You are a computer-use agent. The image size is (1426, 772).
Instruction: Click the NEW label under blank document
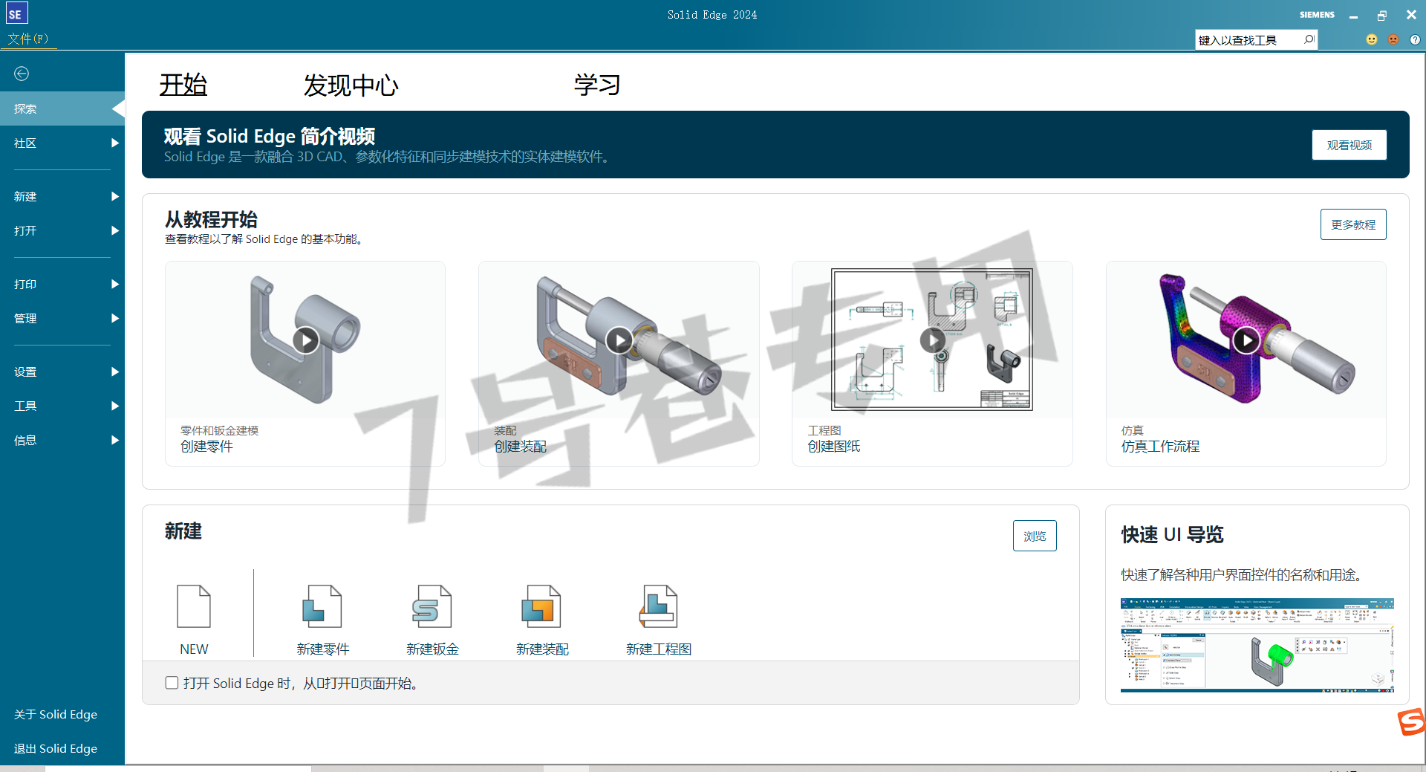point(194,649)
